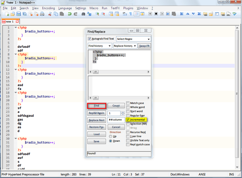Image resolution: width=242 pixels, height=178 pixels.
Task: Open Find with the binoculars icon
Action: 83,14
